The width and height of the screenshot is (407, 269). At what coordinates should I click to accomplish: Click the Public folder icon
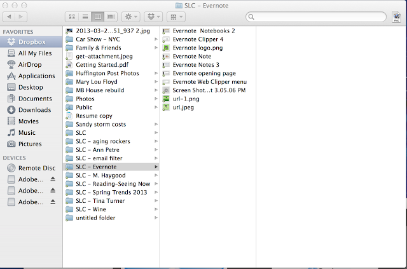tap(69, 107)
